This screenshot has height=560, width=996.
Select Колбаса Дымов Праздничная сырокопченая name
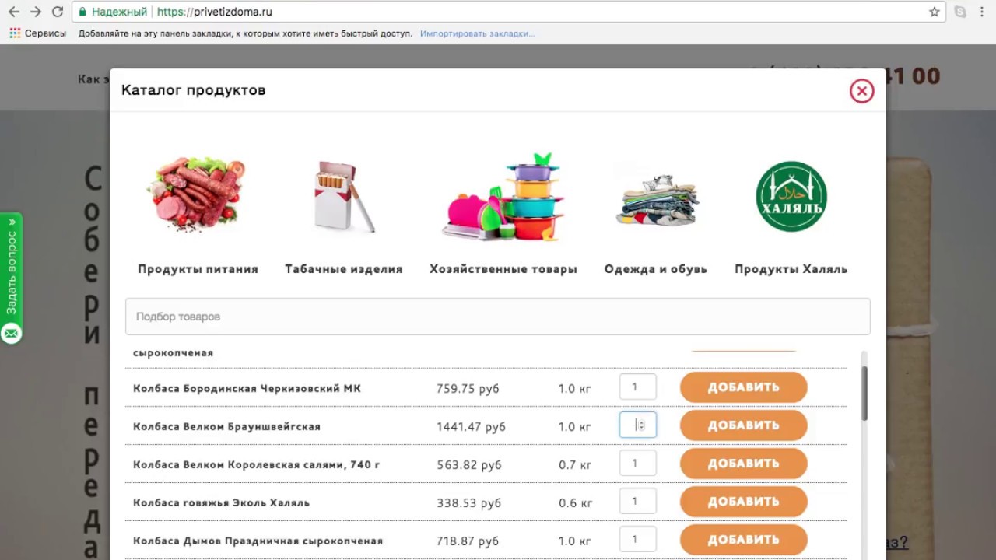[x=258, y=541]
